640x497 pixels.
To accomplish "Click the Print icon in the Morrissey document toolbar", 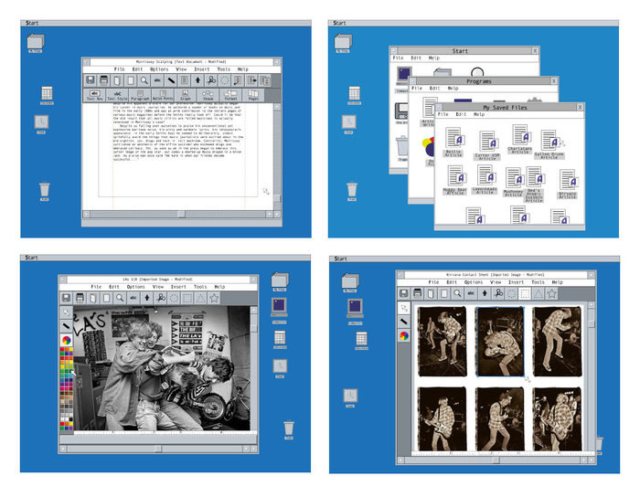I will point(103,80).
